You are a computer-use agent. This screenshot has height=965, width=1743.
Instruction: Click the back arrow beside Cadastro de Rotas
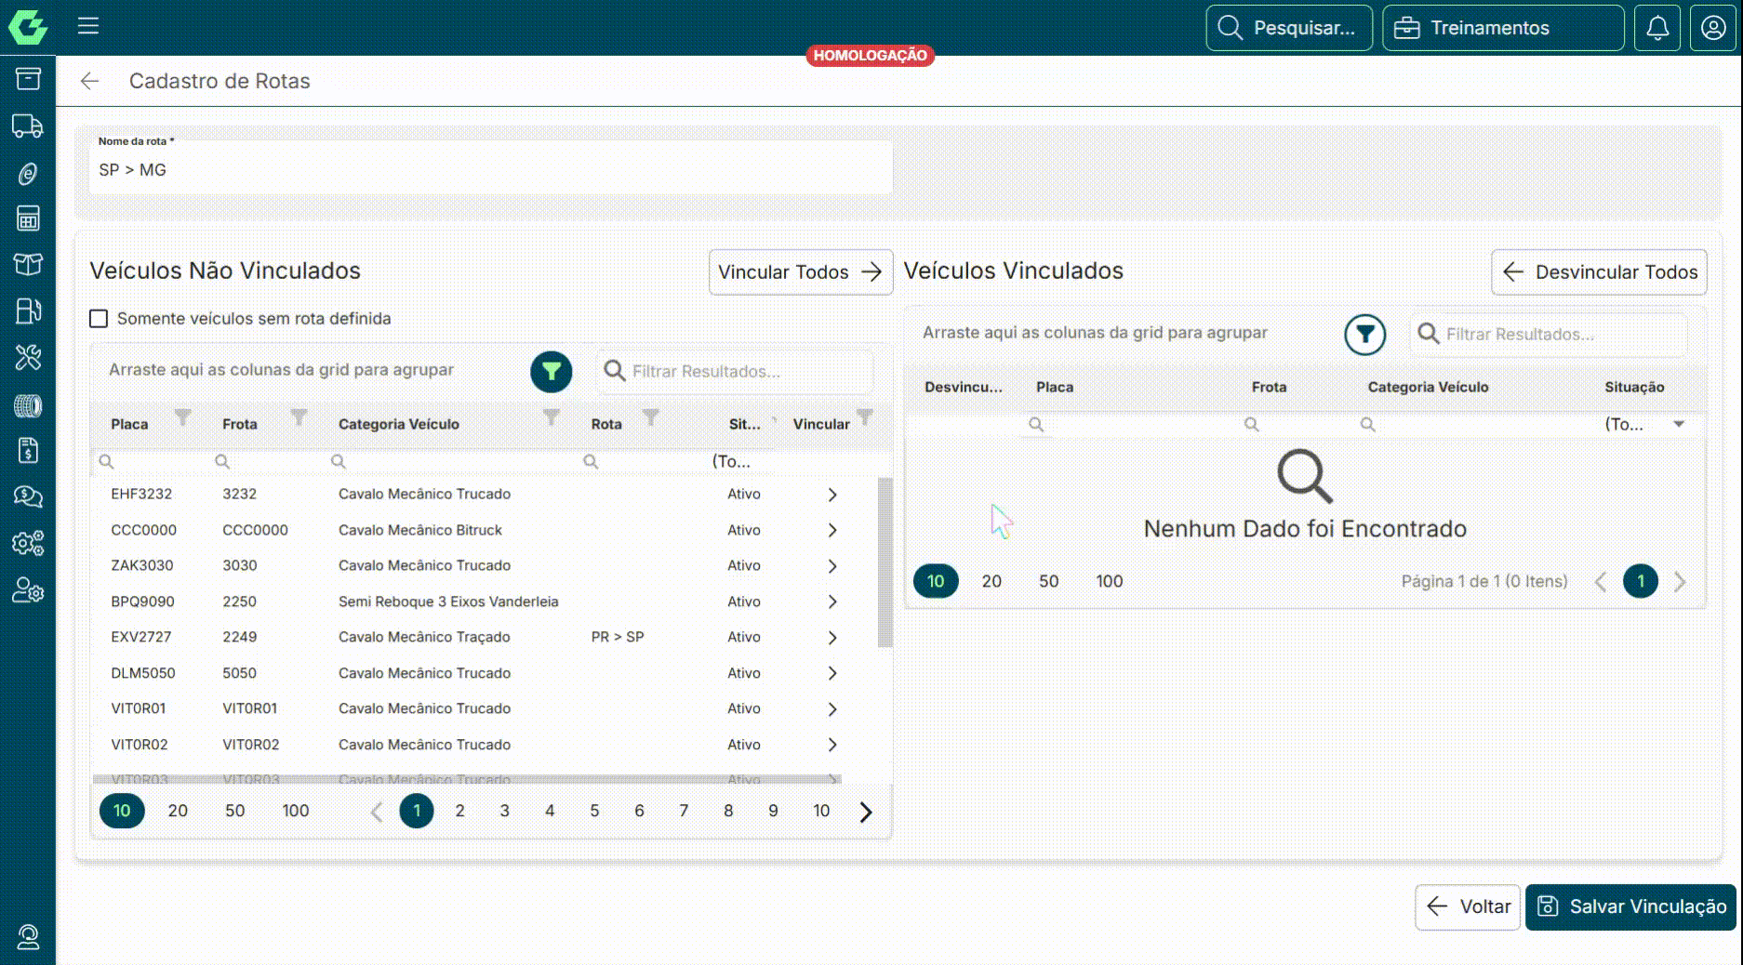pos(89,81)
